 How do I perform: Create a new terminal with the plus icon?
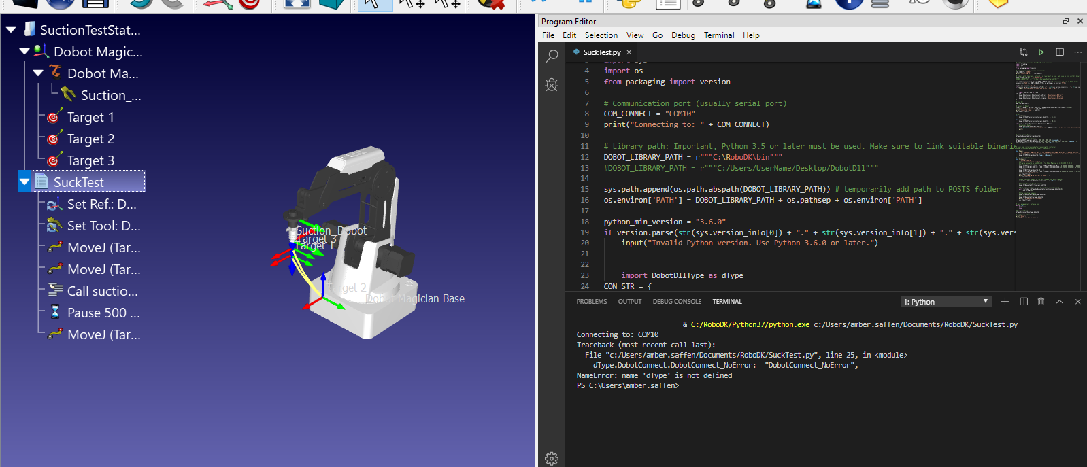click(x=1005, y=302)
